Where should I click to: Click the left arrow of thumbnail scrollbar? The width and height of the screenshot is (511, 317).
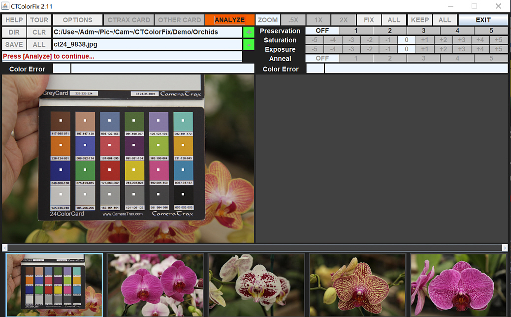tap(5, 248)
